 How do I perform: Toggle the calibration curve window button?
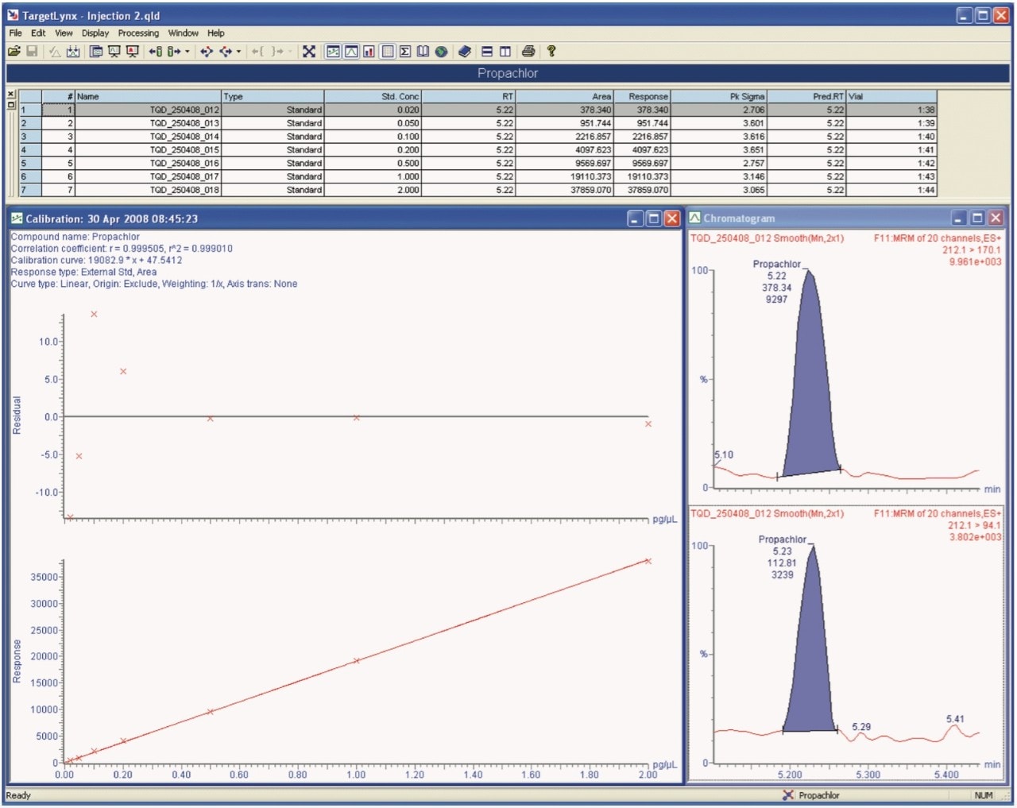point(333,52)
